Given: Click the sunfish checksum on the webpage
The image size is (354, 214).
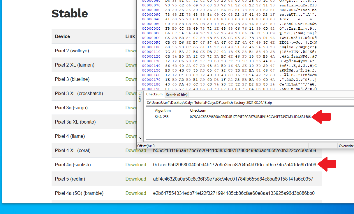Looking at the screenshot, I should pyautogui.click(x=235, y=165).
